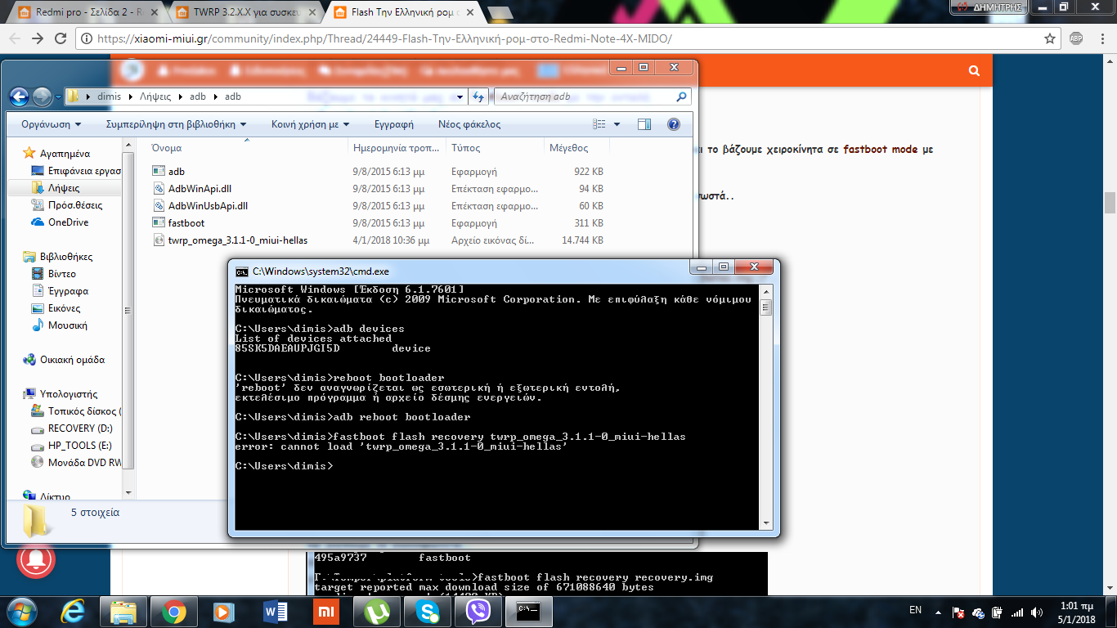Screen dimensions: 1117x628
Task: Open Microsoft Word from the taskbar
Action: (x=275, y=611)
